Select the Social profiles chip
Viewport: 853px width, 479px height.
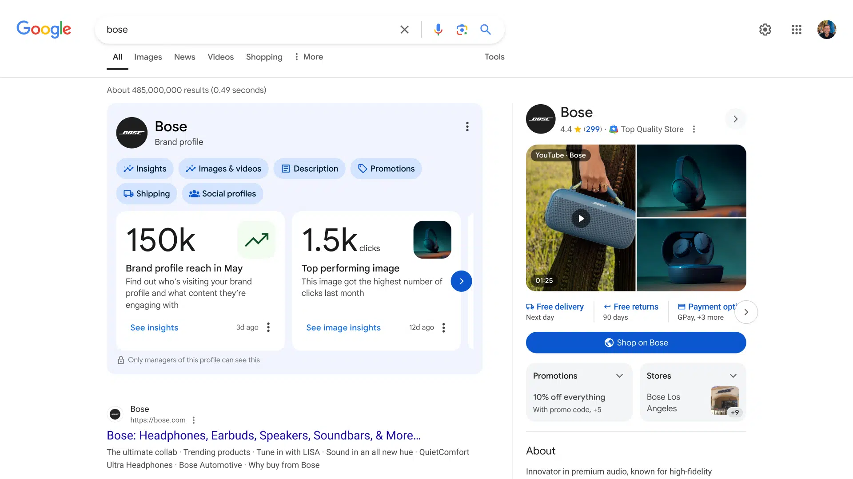(x=223, y=194)
